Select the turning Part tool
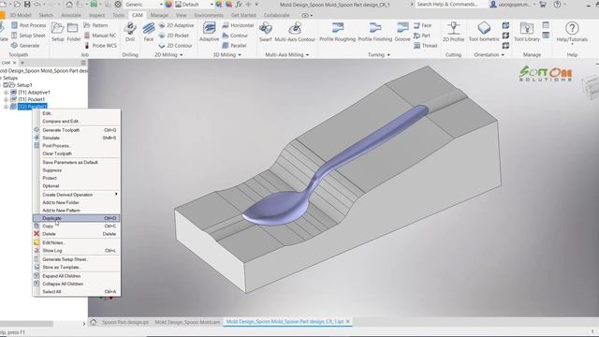599x337 pixels. (x=422, y=36)
